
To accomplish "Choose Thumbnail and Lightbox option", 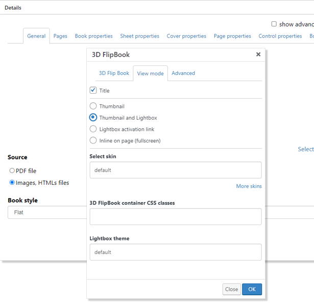I will pyautogui.click(x=93, y=118).
